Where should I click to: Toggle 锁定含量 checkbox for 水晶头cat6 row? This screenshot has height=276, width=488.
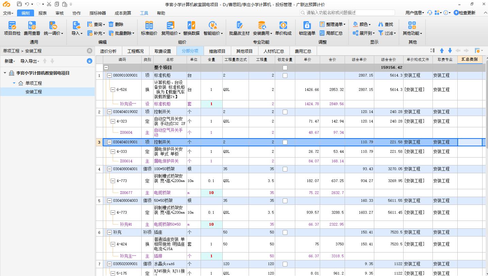tap(285, 264)
